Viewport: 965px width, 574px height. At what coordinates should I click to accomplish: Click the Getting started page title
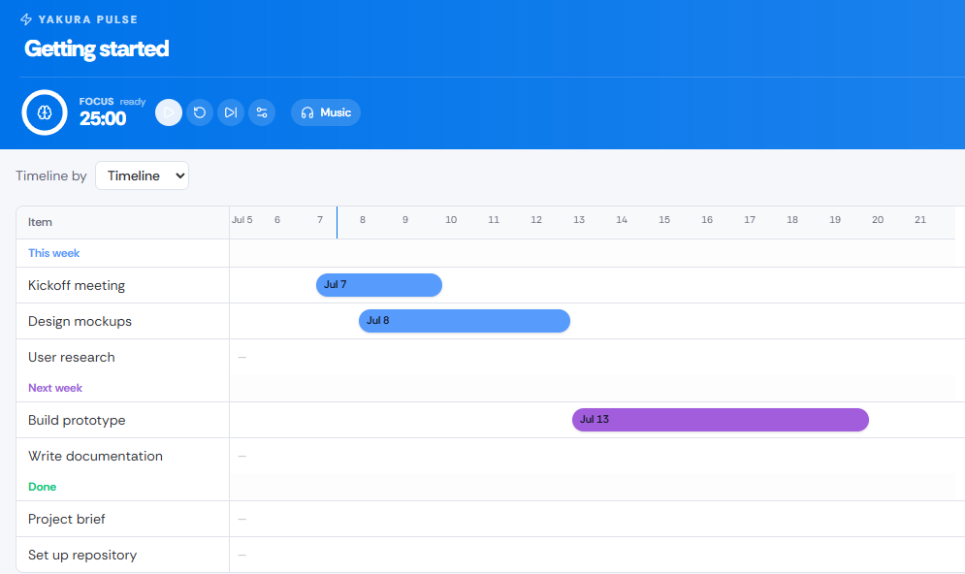coord(97,48)
